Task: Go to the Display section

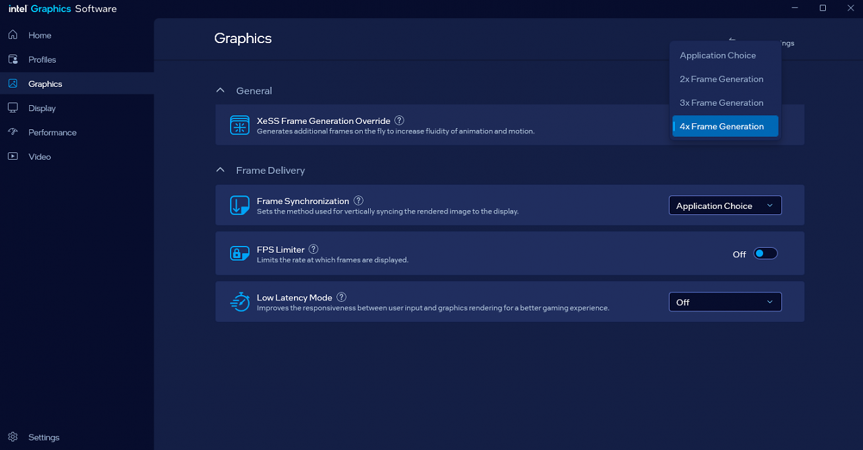Action: tap(77, 108)
